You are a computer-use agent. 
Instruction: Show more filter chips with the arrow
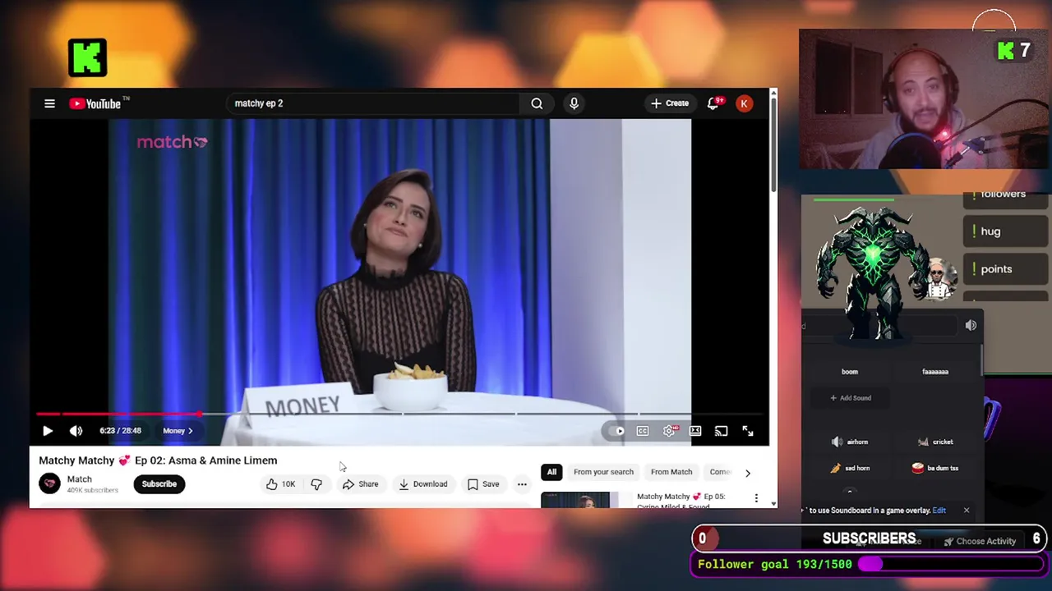click(747, 473)
